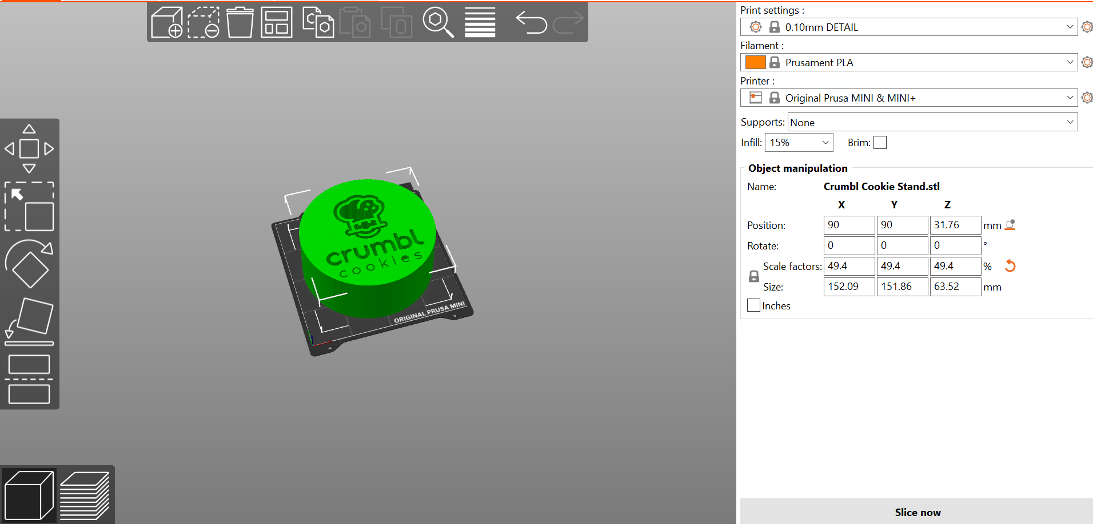Open print settings via its gear icon
This screenshot has width=1093, height=524.
[1087, 27]
